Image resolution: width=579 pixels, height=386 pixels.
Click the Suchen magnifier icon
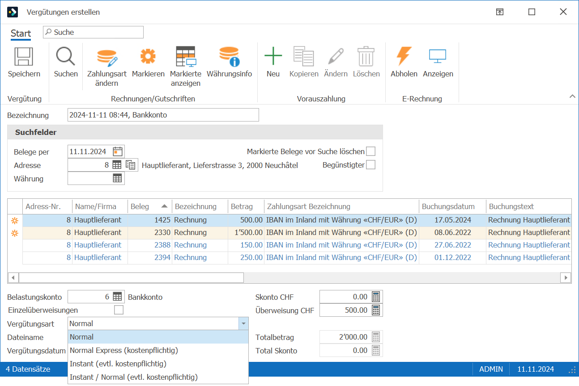65,57
